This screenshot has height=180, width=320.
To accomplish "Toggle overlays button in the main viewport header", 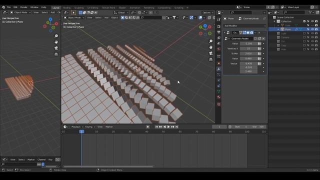I will pos(200,18).
